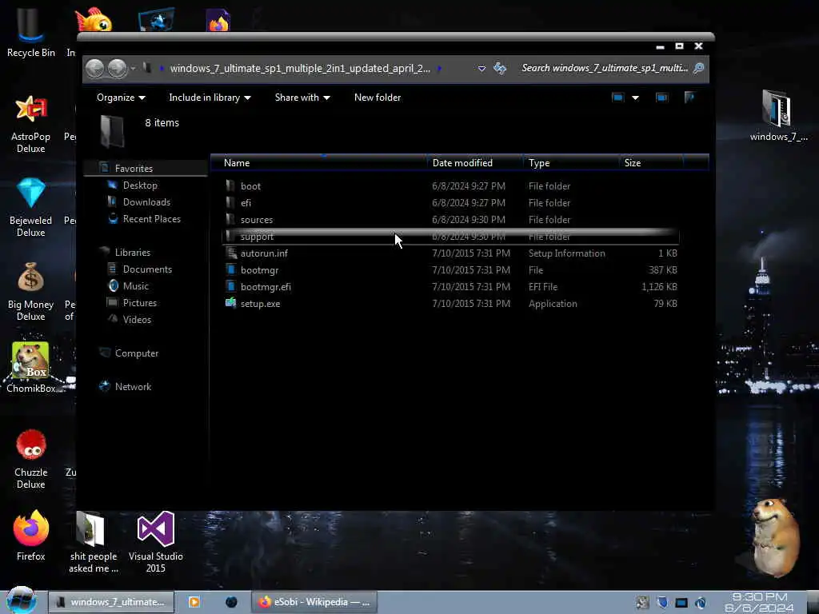Sort by Date modified column header
This screenshot has width=819, height=614.
pyautogui.click(x=475, y=163)
